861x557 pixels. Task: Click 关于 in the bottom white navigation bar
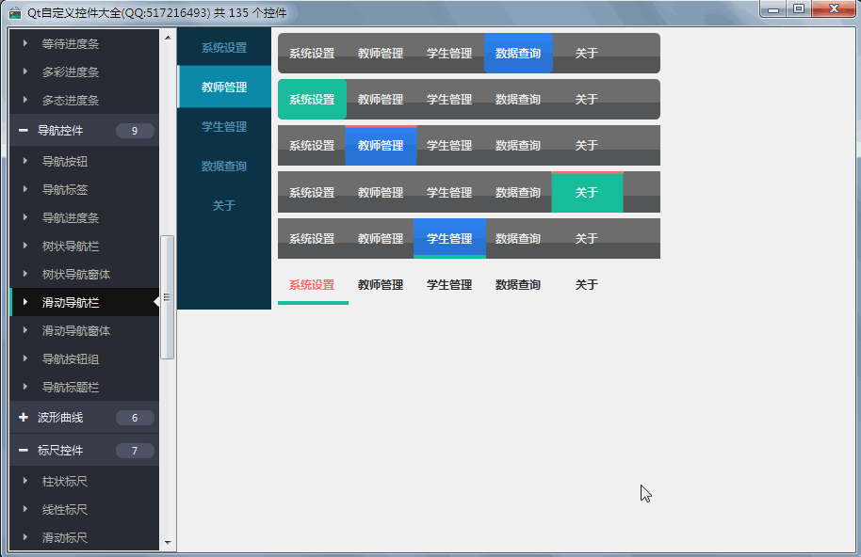(x=586, y=285)
